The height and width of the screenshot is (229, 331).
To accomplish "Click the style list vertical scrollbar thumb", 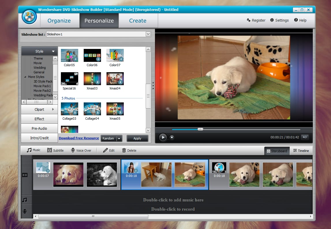I will click(x=148, y=96).
